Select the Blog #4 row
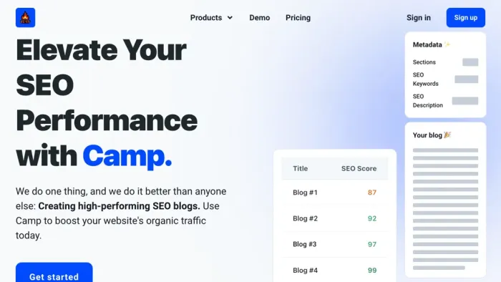The height and width of the screenshot is (282, 501). coord(334,270)
